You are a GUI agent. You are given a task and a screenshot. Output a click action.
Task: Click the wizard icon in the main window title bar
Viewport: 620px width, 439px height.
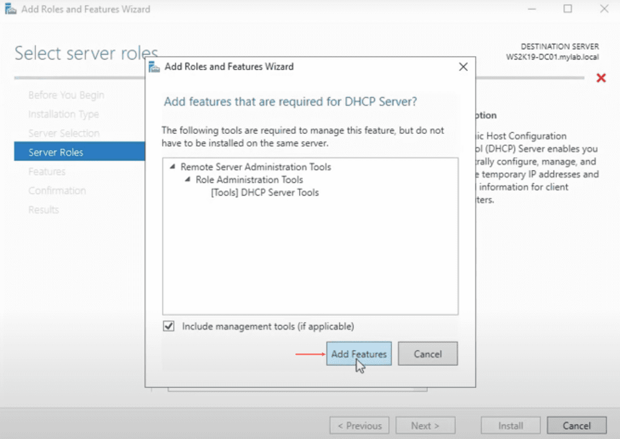9,8
